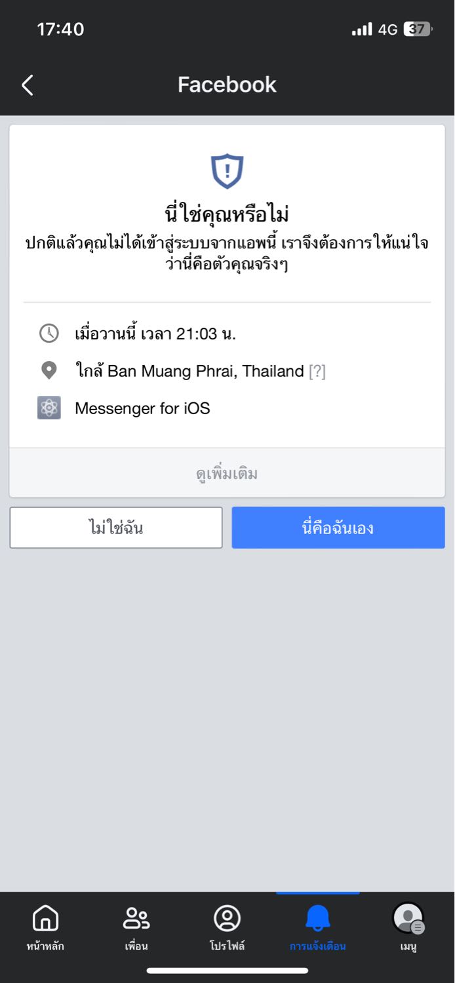Confirm with นี่คือฉันเอง (this was me)

(x=338, y=528)
